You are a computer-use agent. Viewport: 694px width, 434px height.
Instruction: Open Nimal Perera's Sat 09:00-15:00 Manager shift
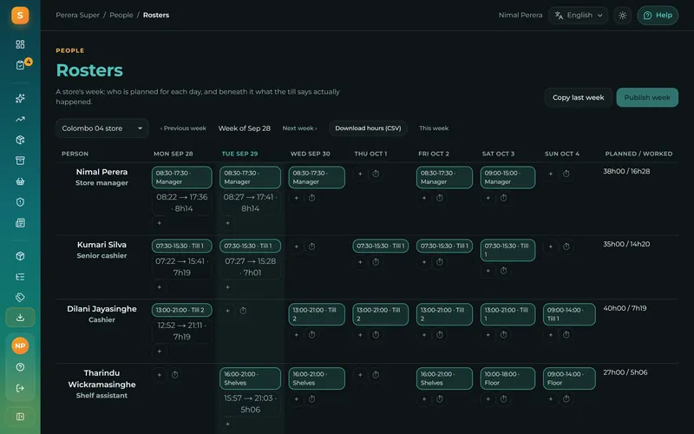pos(507,178)
